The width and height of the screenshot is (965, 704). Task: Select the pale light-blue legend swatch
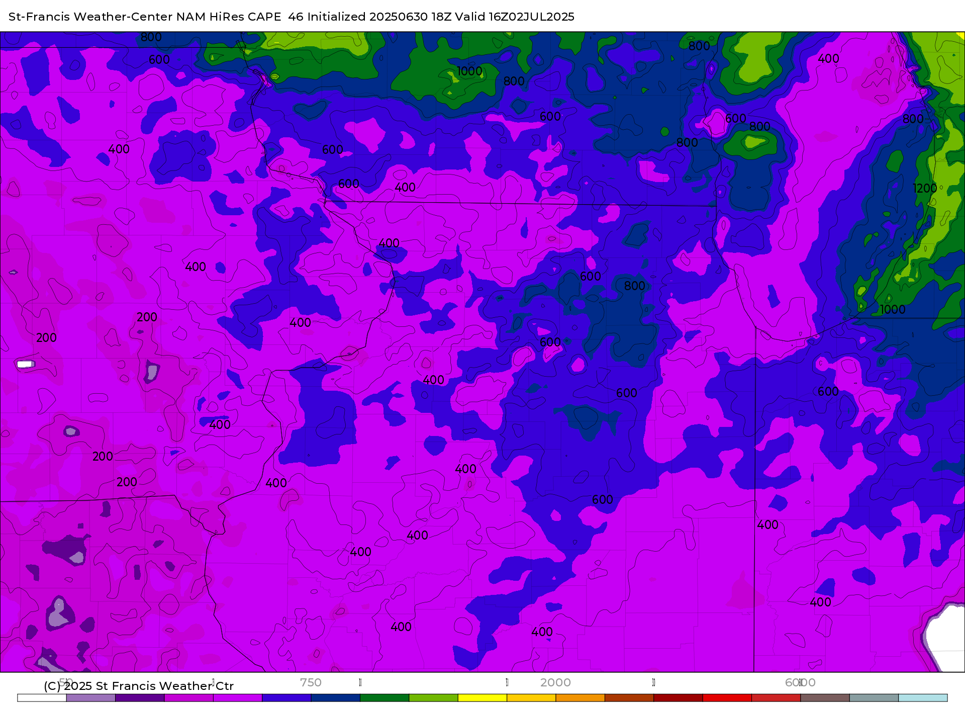click(x=923, y=698)
